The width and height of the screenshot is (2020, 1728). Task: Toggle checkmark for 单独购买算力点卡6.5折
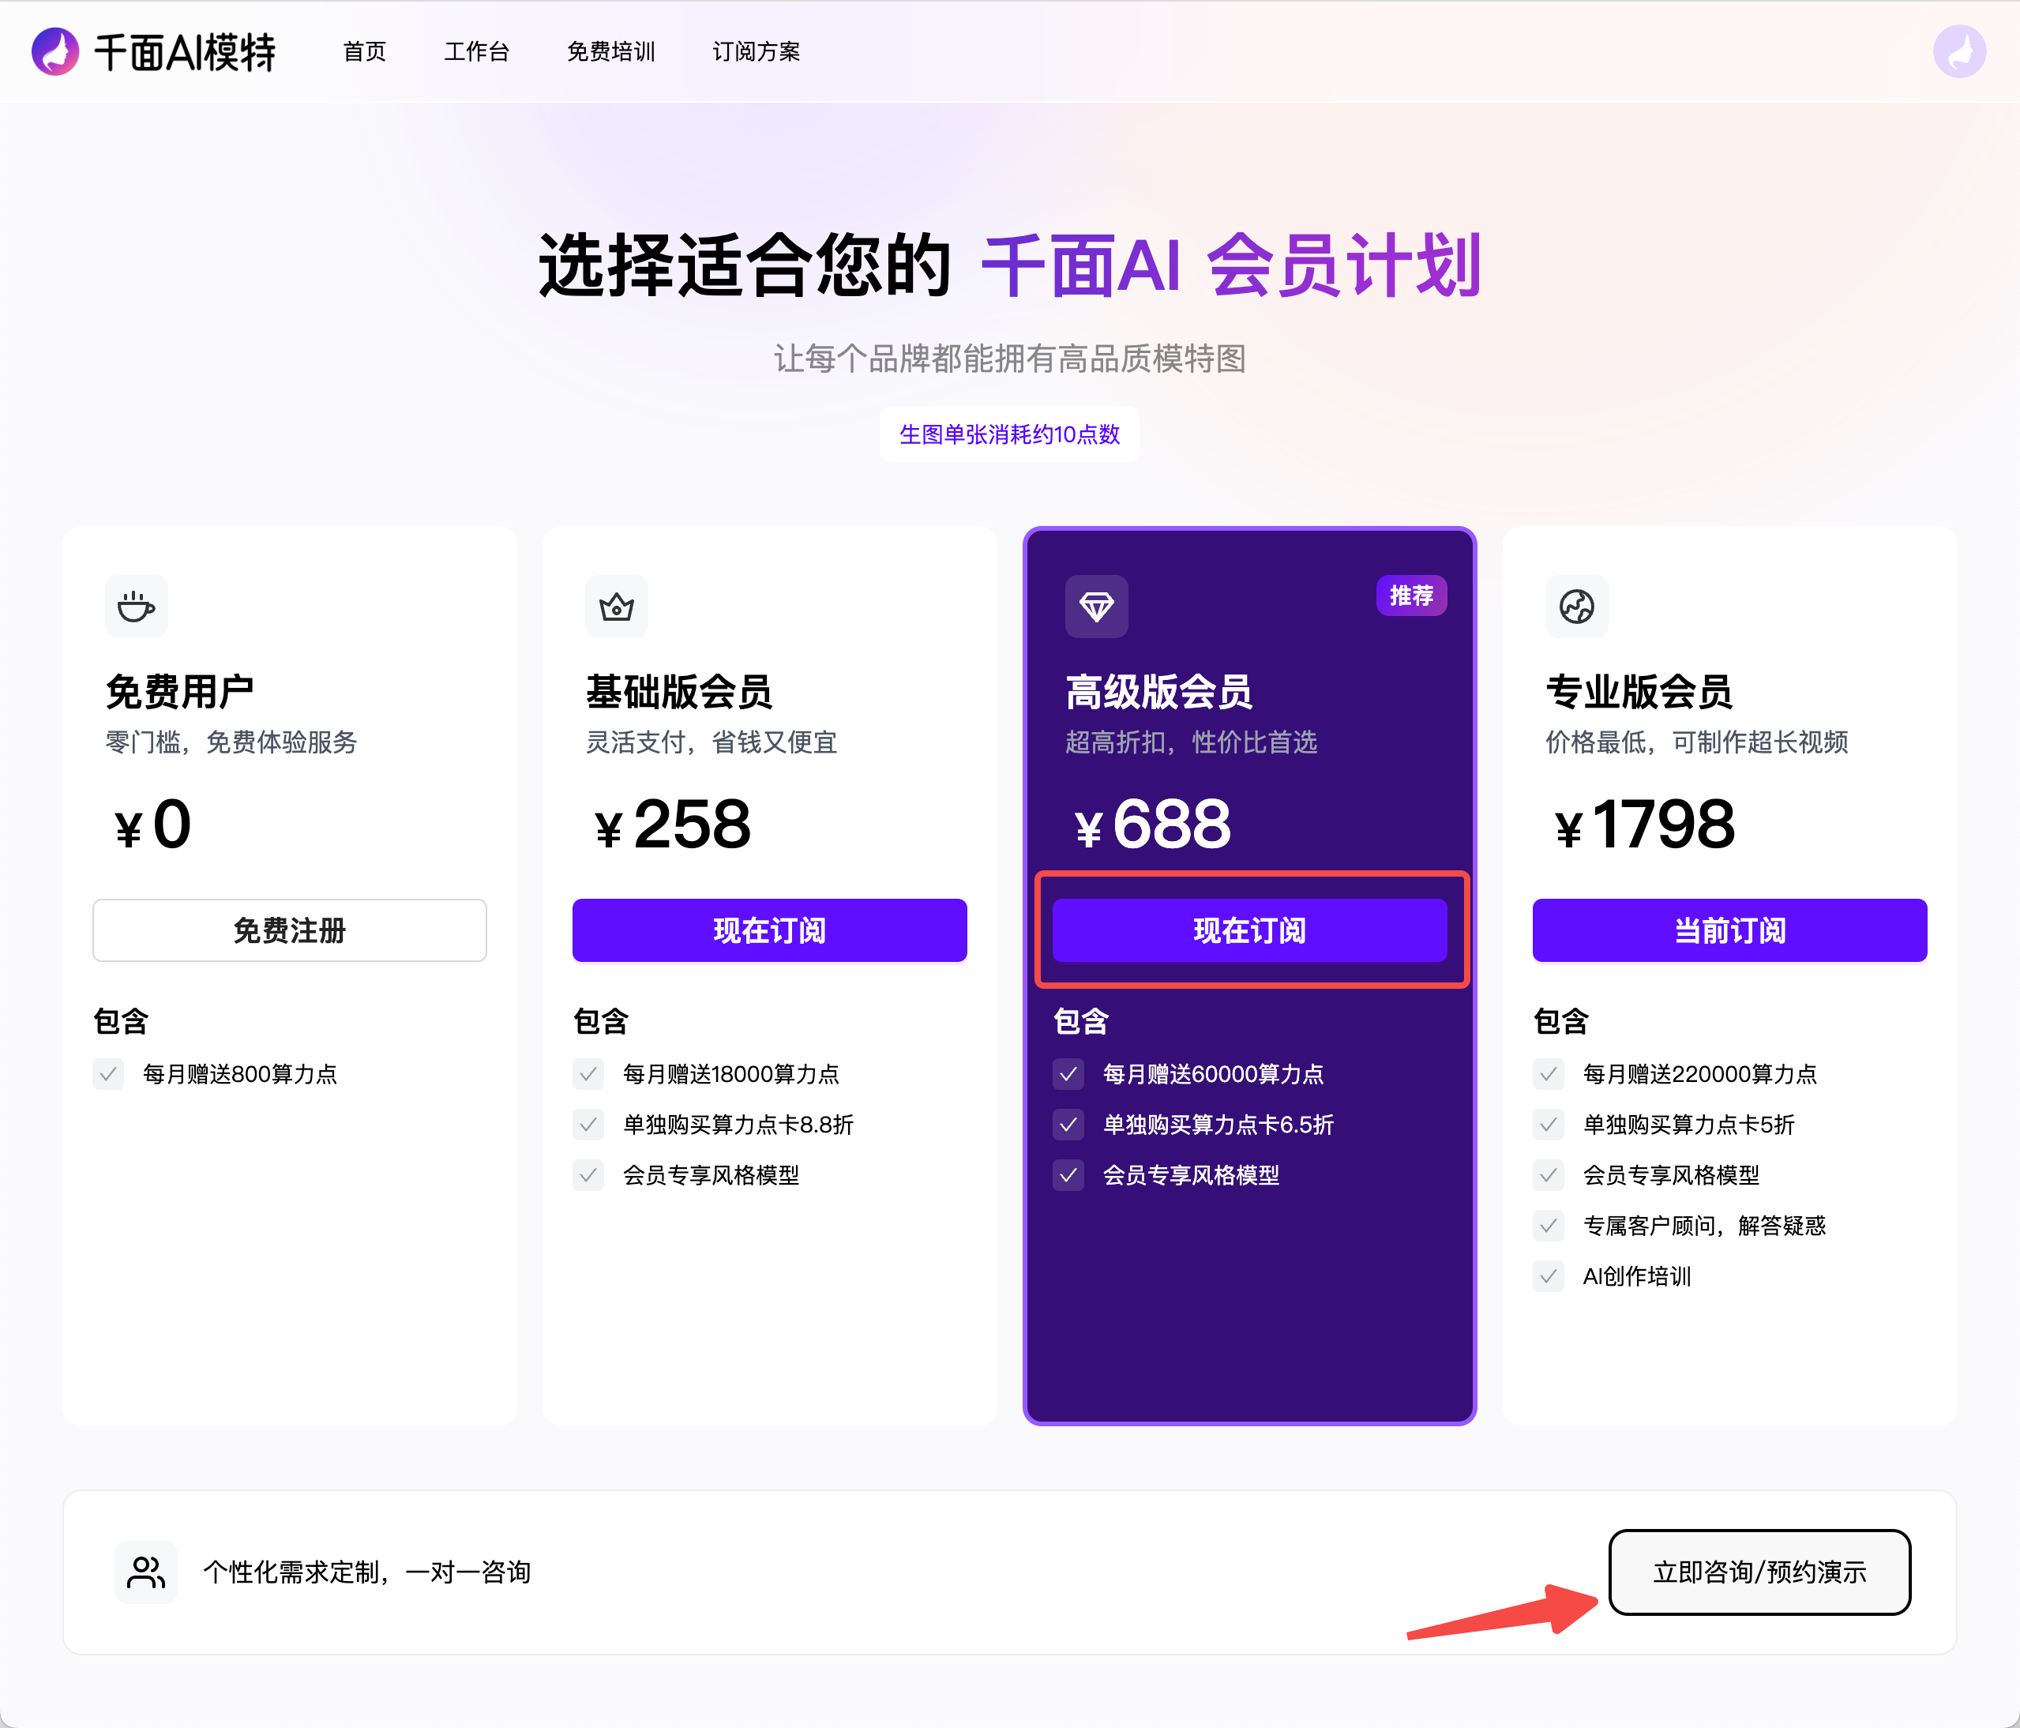[x=1068, y=1125]
